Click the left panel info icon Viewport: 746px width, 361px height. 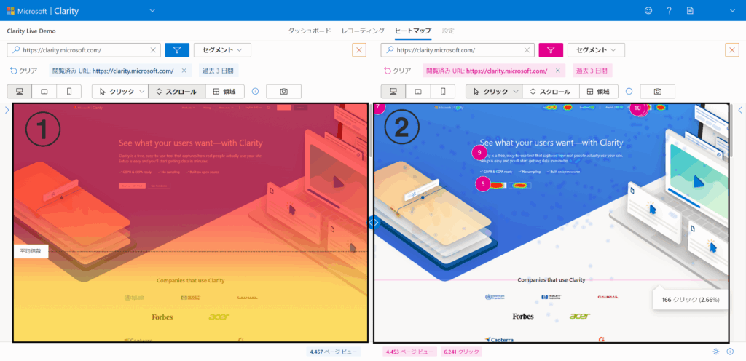[x=255, y=92]
